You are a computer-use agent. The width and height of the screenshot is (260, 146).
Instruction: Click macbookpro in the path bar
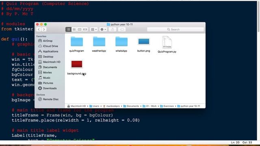[x=111, y=106]
